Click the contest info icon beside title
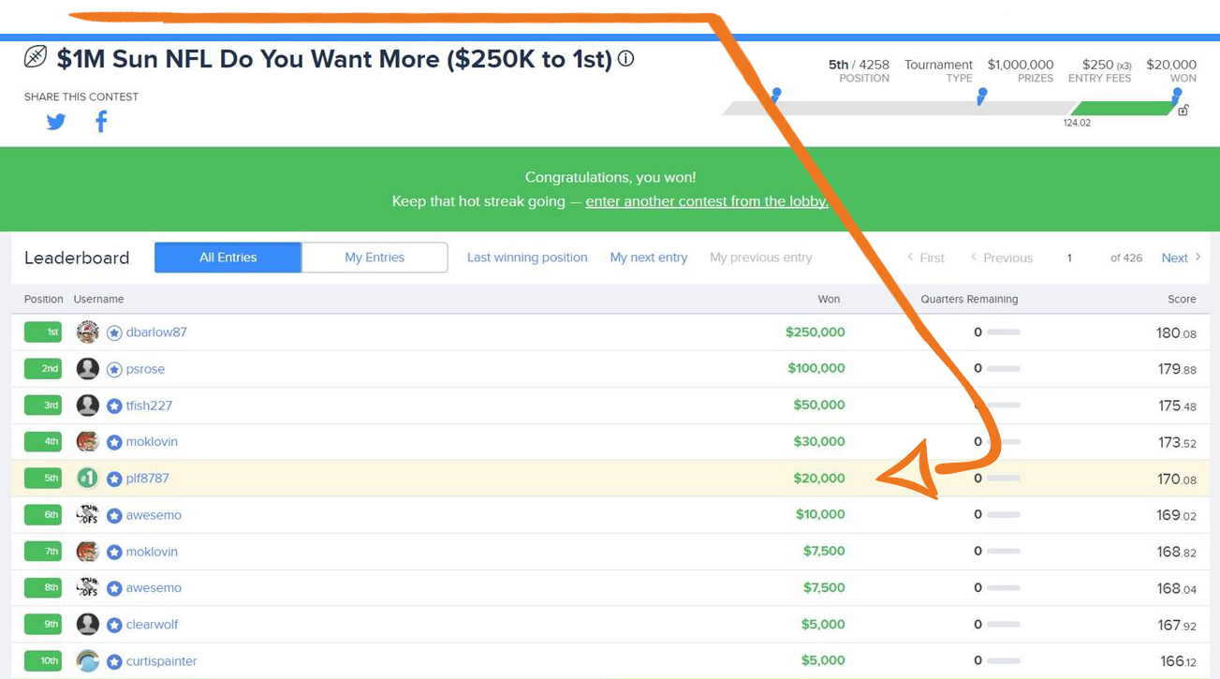This screenshot has width=1220, height=679. click(626, 59)
